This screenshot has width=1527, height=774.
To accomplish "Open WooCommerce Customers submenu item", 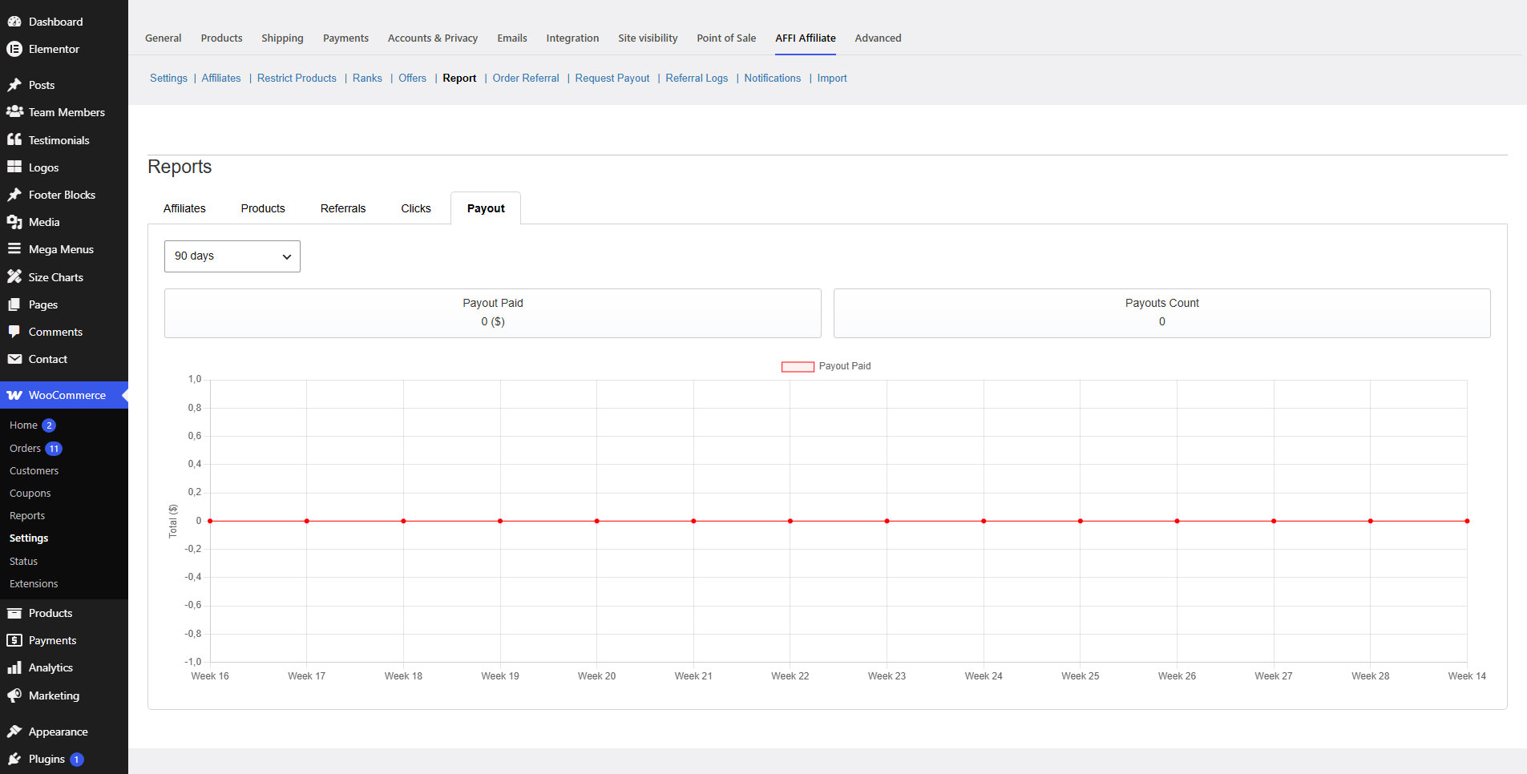I will click(34, 470).
